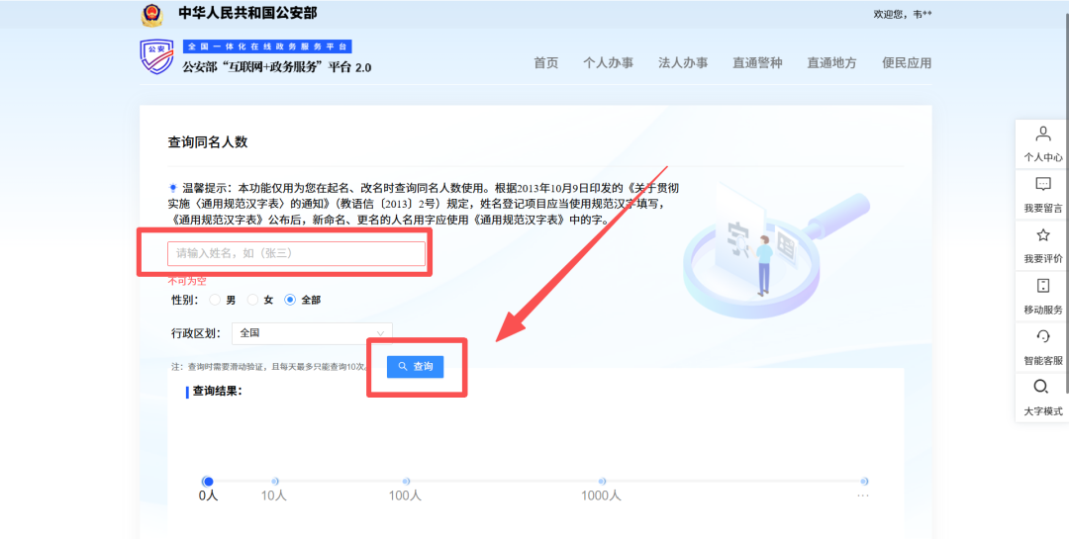The image size is (1069, 539).
Task: Open the 直通地方 menu item
Action: [831, 63]
